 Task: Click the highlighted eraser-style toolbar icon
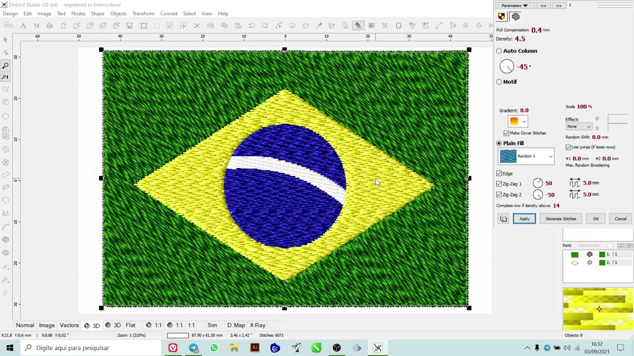358,25
